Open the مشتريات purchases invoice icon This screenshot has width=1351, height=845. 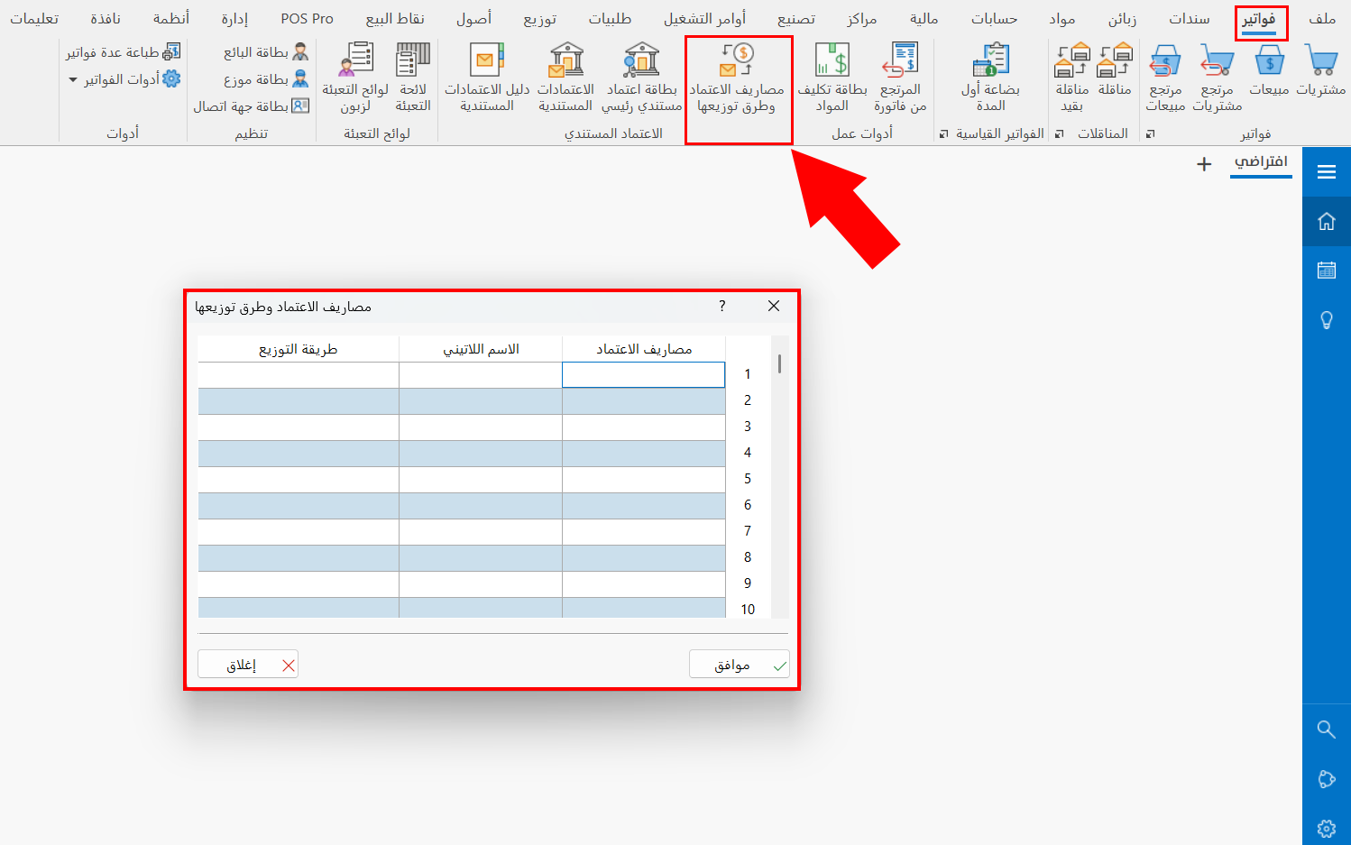[1321, 70]
